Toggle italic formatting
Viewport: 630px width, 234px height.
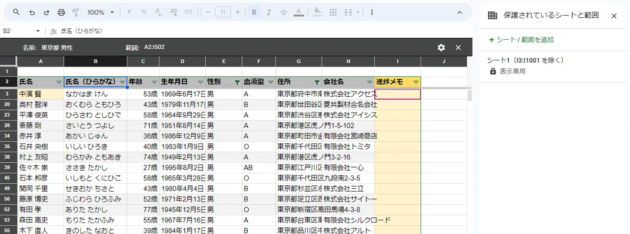pos(269,12)
